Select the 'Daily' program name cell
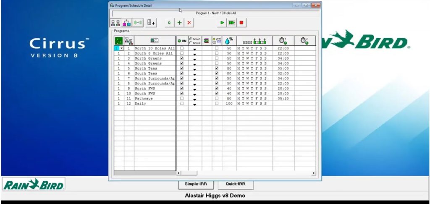Viewport: 430px width, 204px height. (x=155, y=104)
